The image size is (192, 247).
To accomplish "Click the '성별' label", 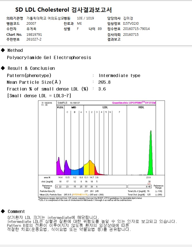I will tap(67, 29).
